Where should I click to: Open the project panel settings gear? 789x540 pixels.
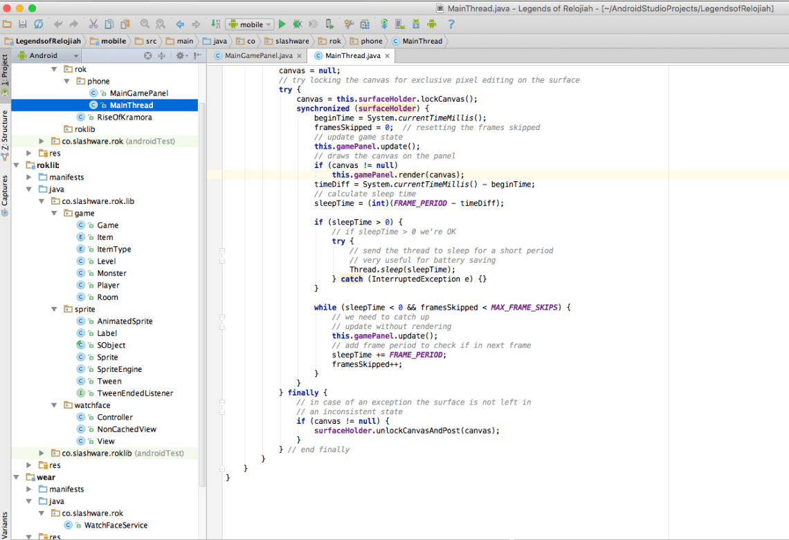(x=180, y=56)
